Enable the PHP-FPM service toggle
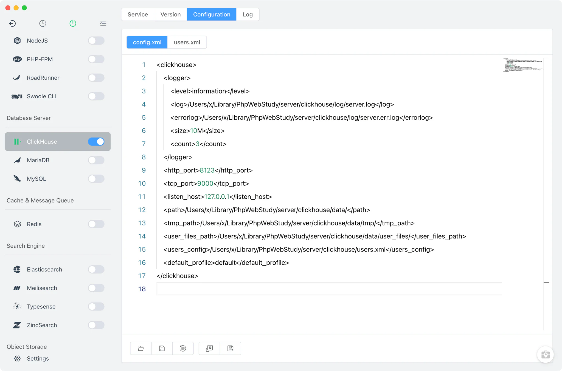Image resolution: width=562 pixels, height=371 pixels. tap(96, 59)
